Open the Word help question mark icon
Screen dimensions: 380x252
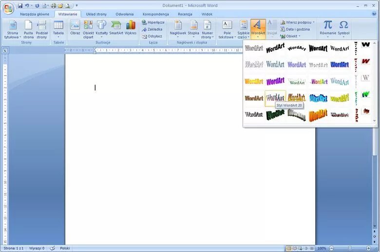pos(374,14)
